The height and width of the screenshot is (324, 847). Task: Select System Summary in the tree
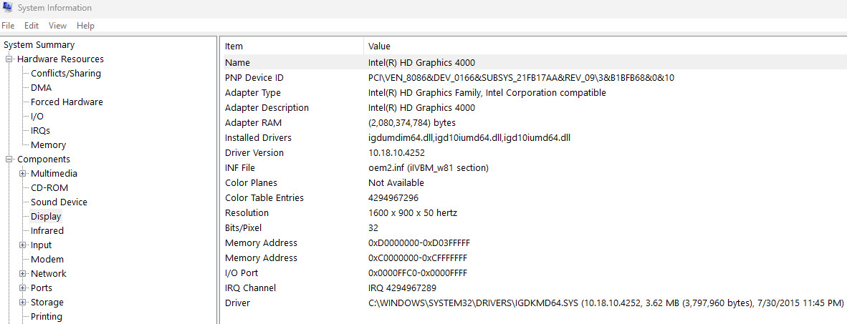(39, 45)
